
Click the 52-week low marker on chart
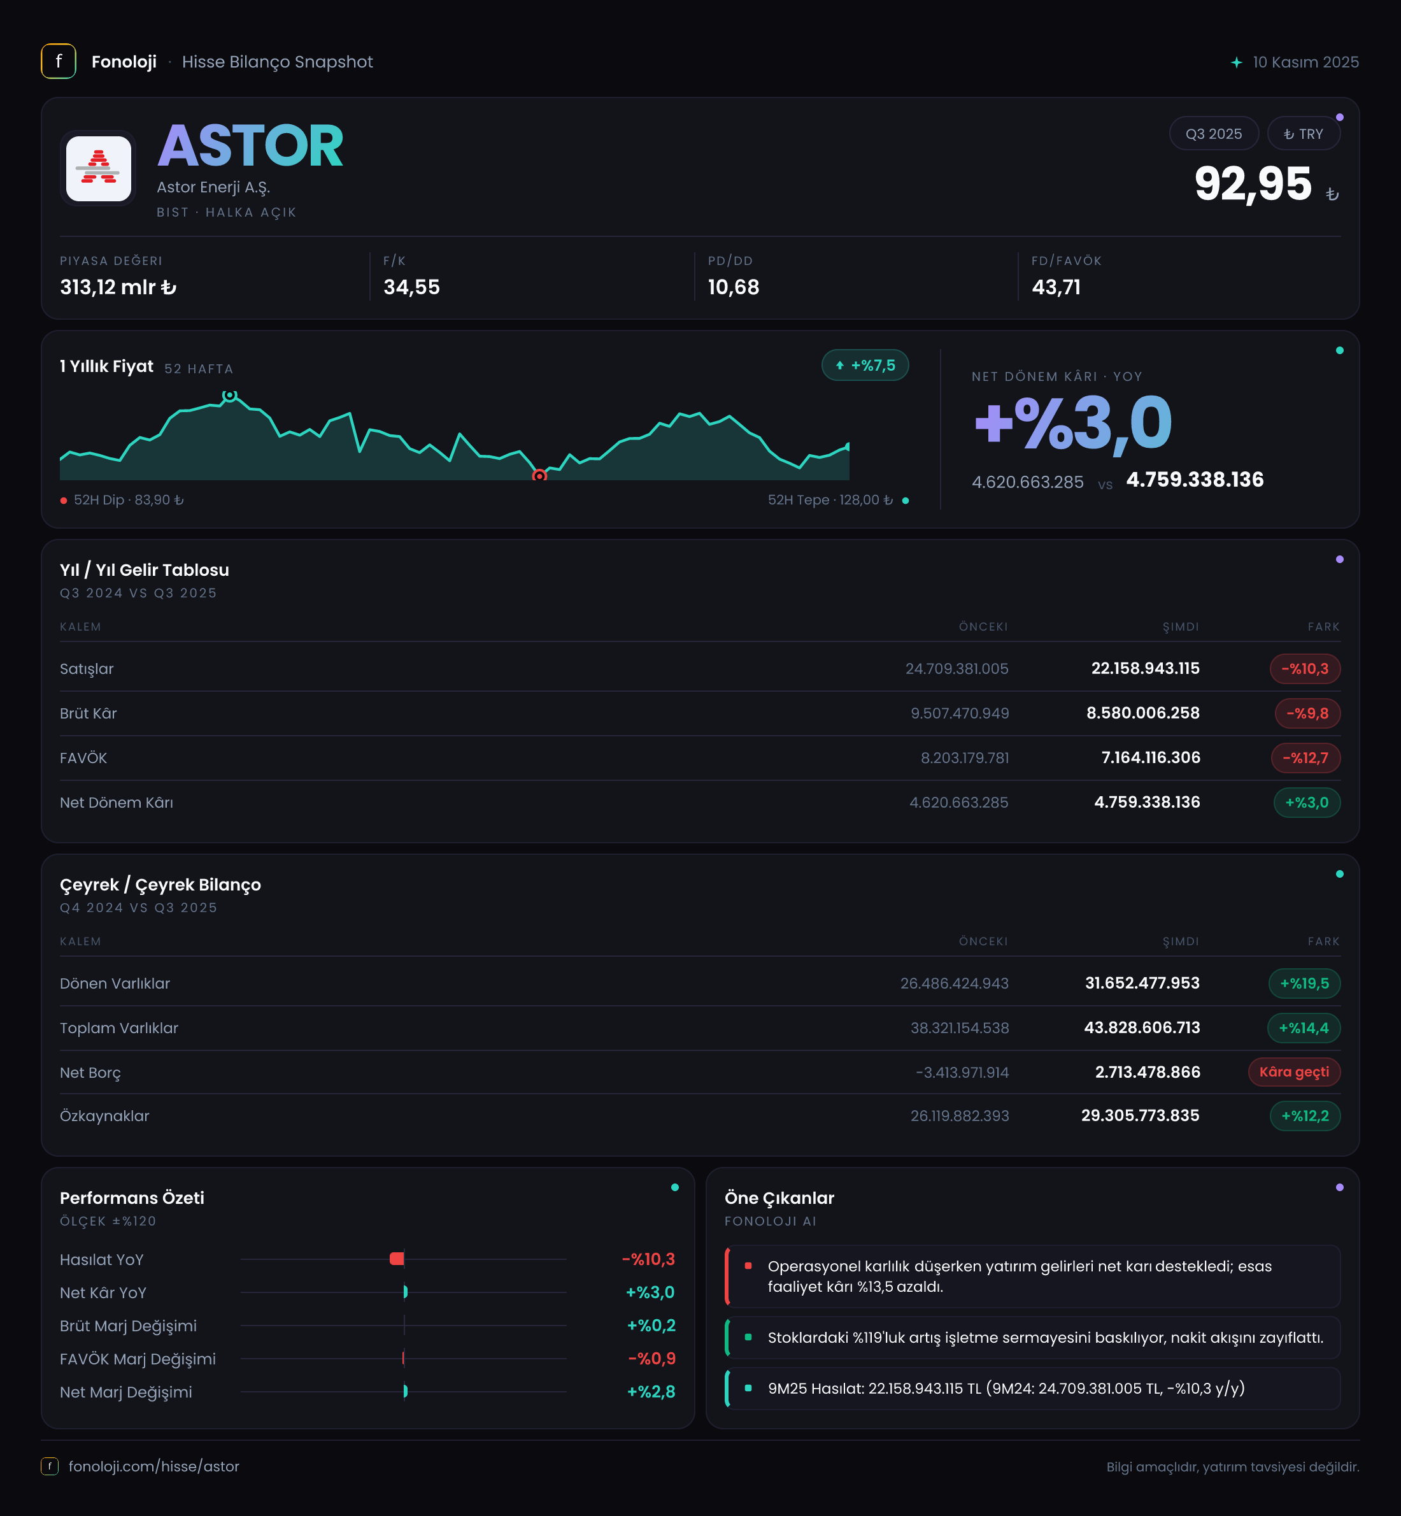coord(539,476)
